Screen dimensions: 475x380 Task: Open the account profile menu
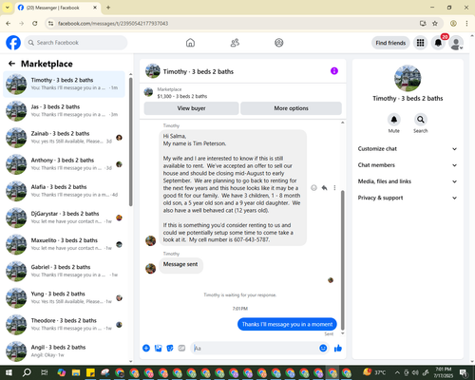(456, 43)
